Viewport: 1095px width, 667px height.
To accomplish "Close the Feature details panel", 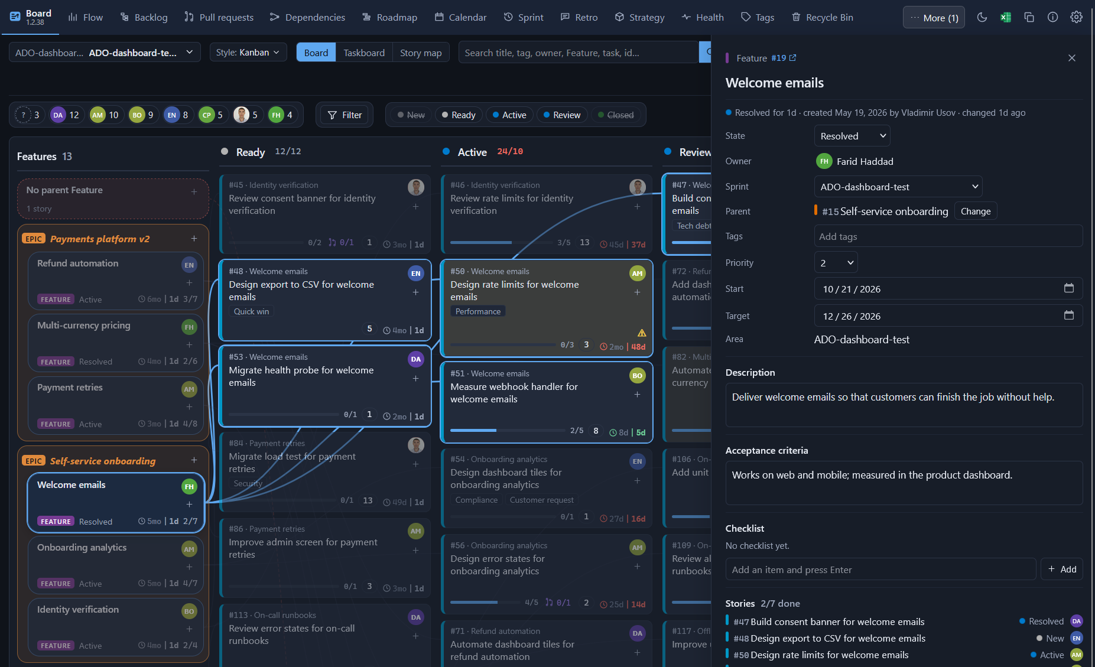I will 1072,58.
